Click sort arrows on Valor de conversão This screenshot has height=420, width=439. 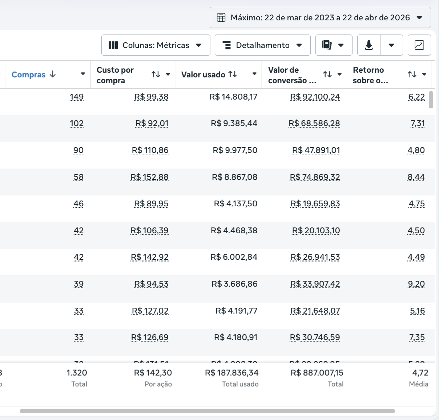click(327, 74)
